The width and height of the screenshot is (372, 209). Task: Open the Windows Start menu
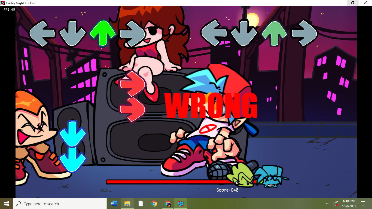click(7, 204)
